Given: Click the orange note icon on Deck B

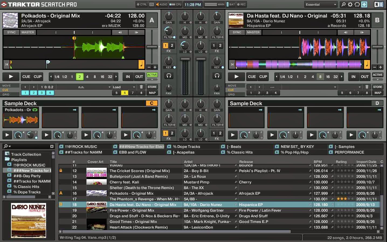Looking at the screenshot, I should [x=367, y=64].
